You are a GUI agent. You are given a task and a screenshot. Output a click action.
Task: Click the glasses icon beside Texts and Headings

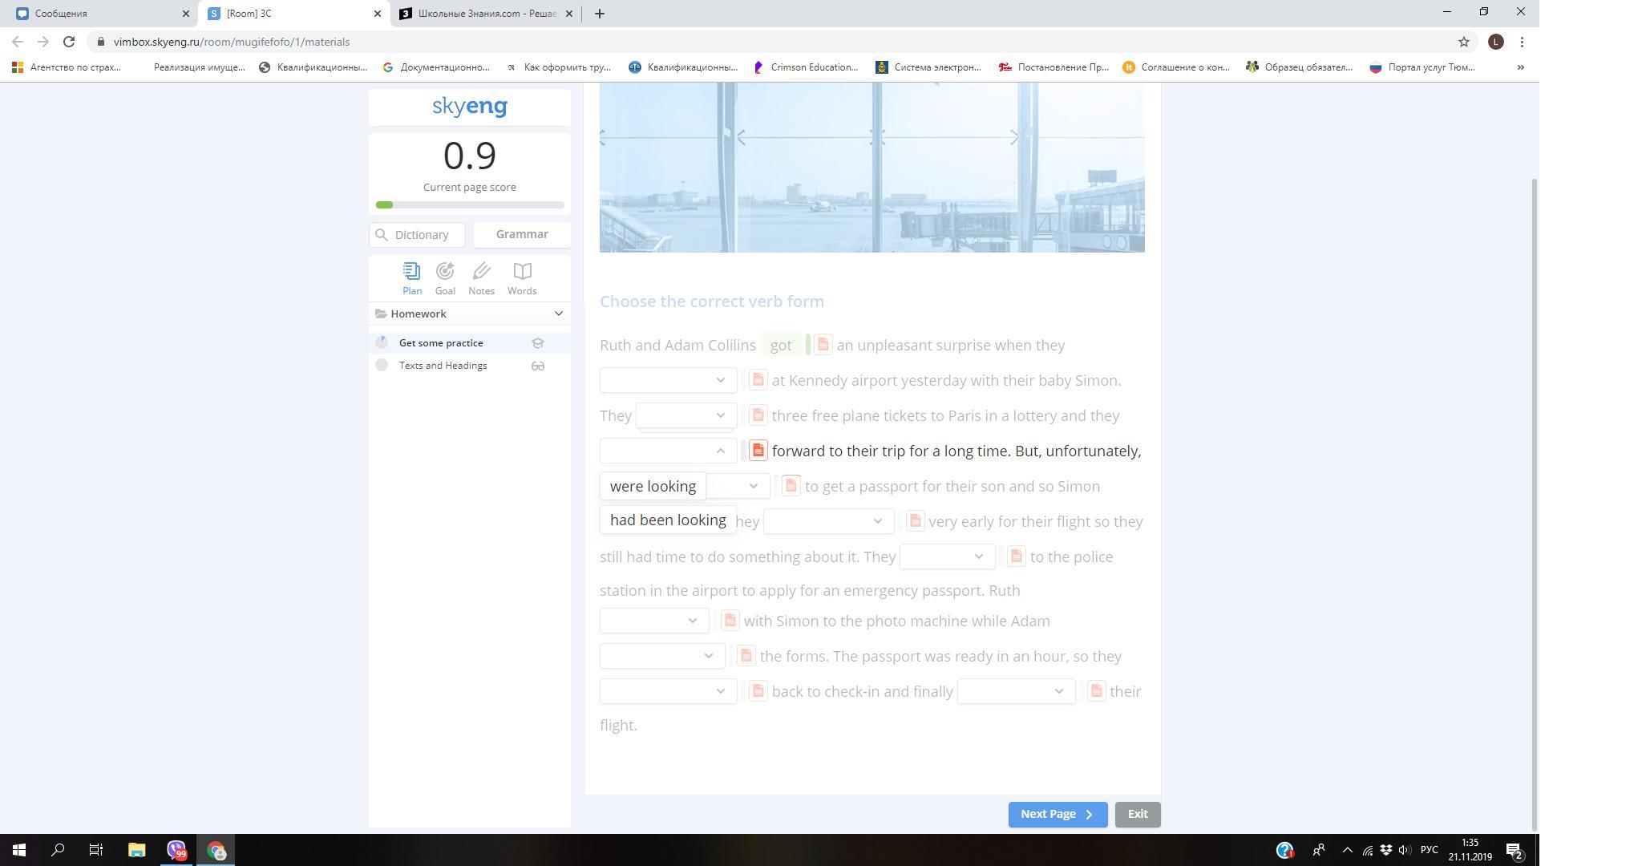[538, 366]
